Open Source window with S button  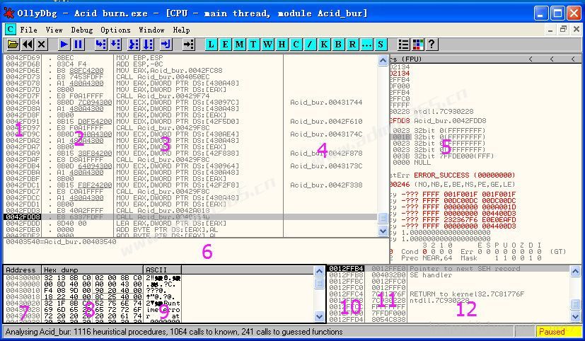coord(381,45)
